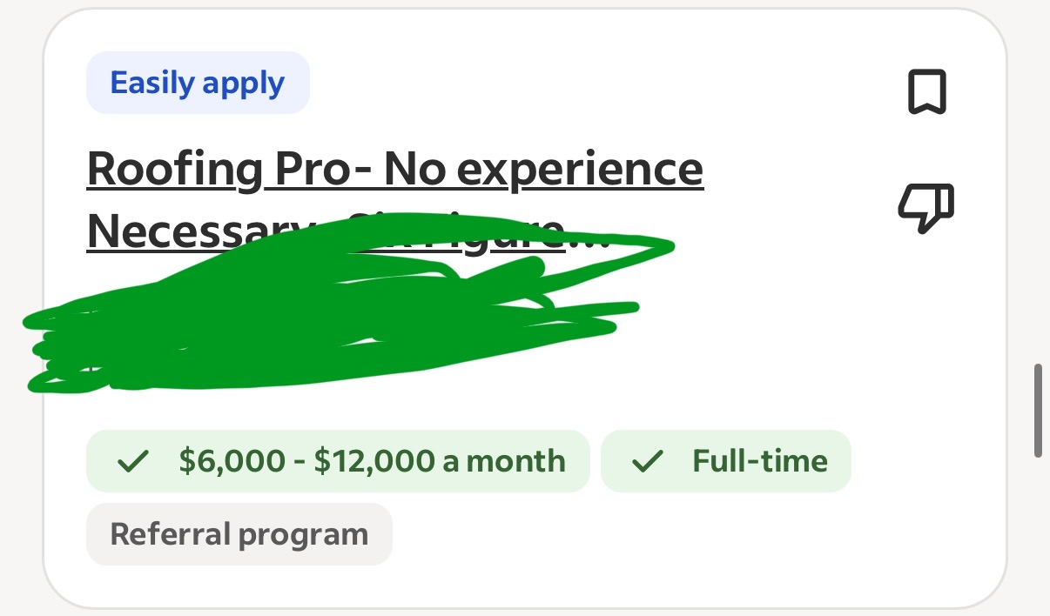Click the "$6,000" amount in the pay range
1050x616 pixels.
pyautogui.click(x=232, y=461)
